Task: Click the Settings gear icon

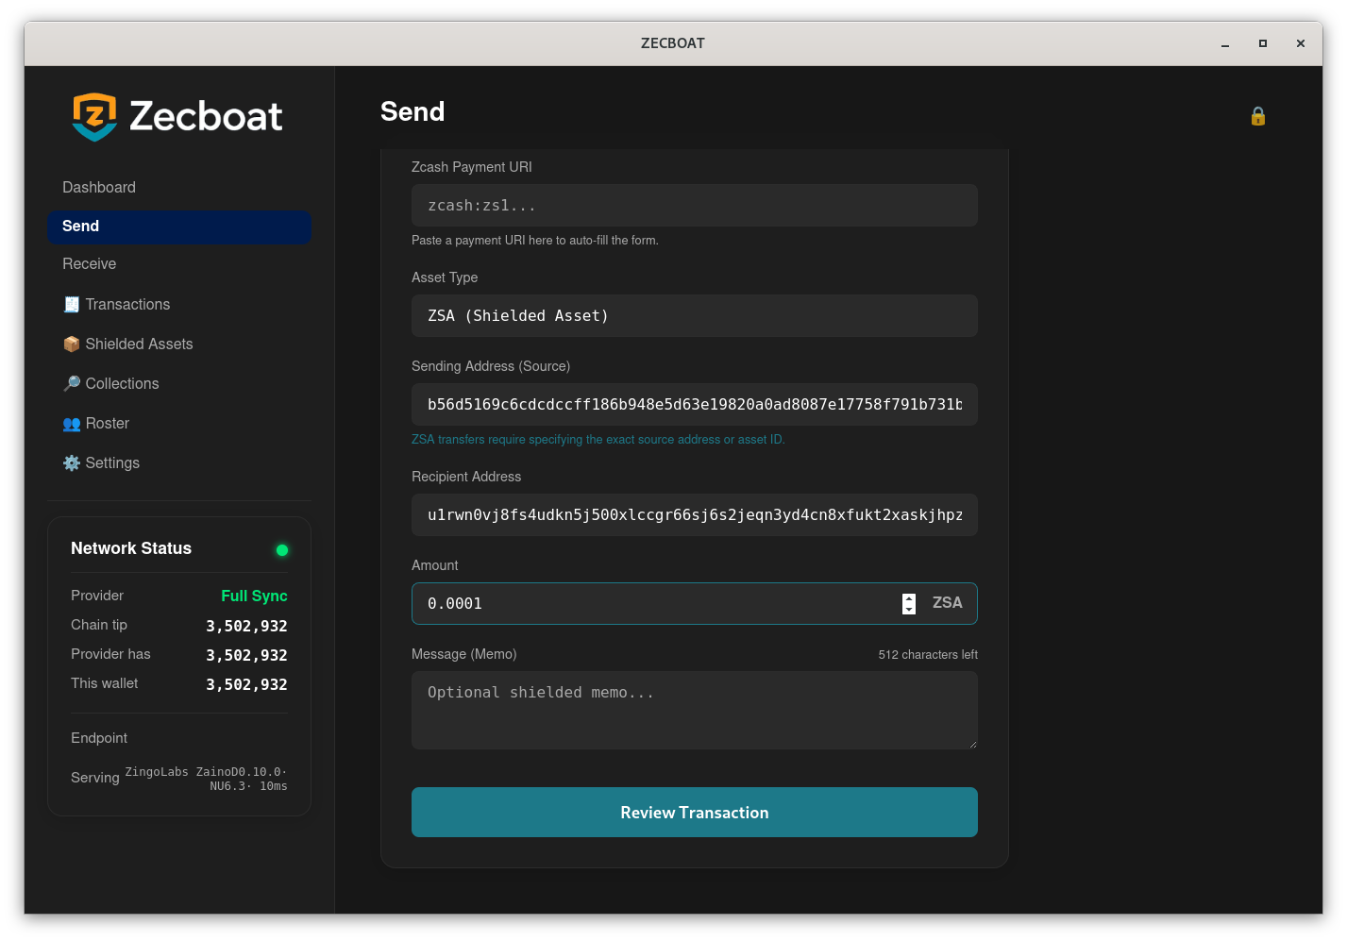Action: tap(72, 462)
